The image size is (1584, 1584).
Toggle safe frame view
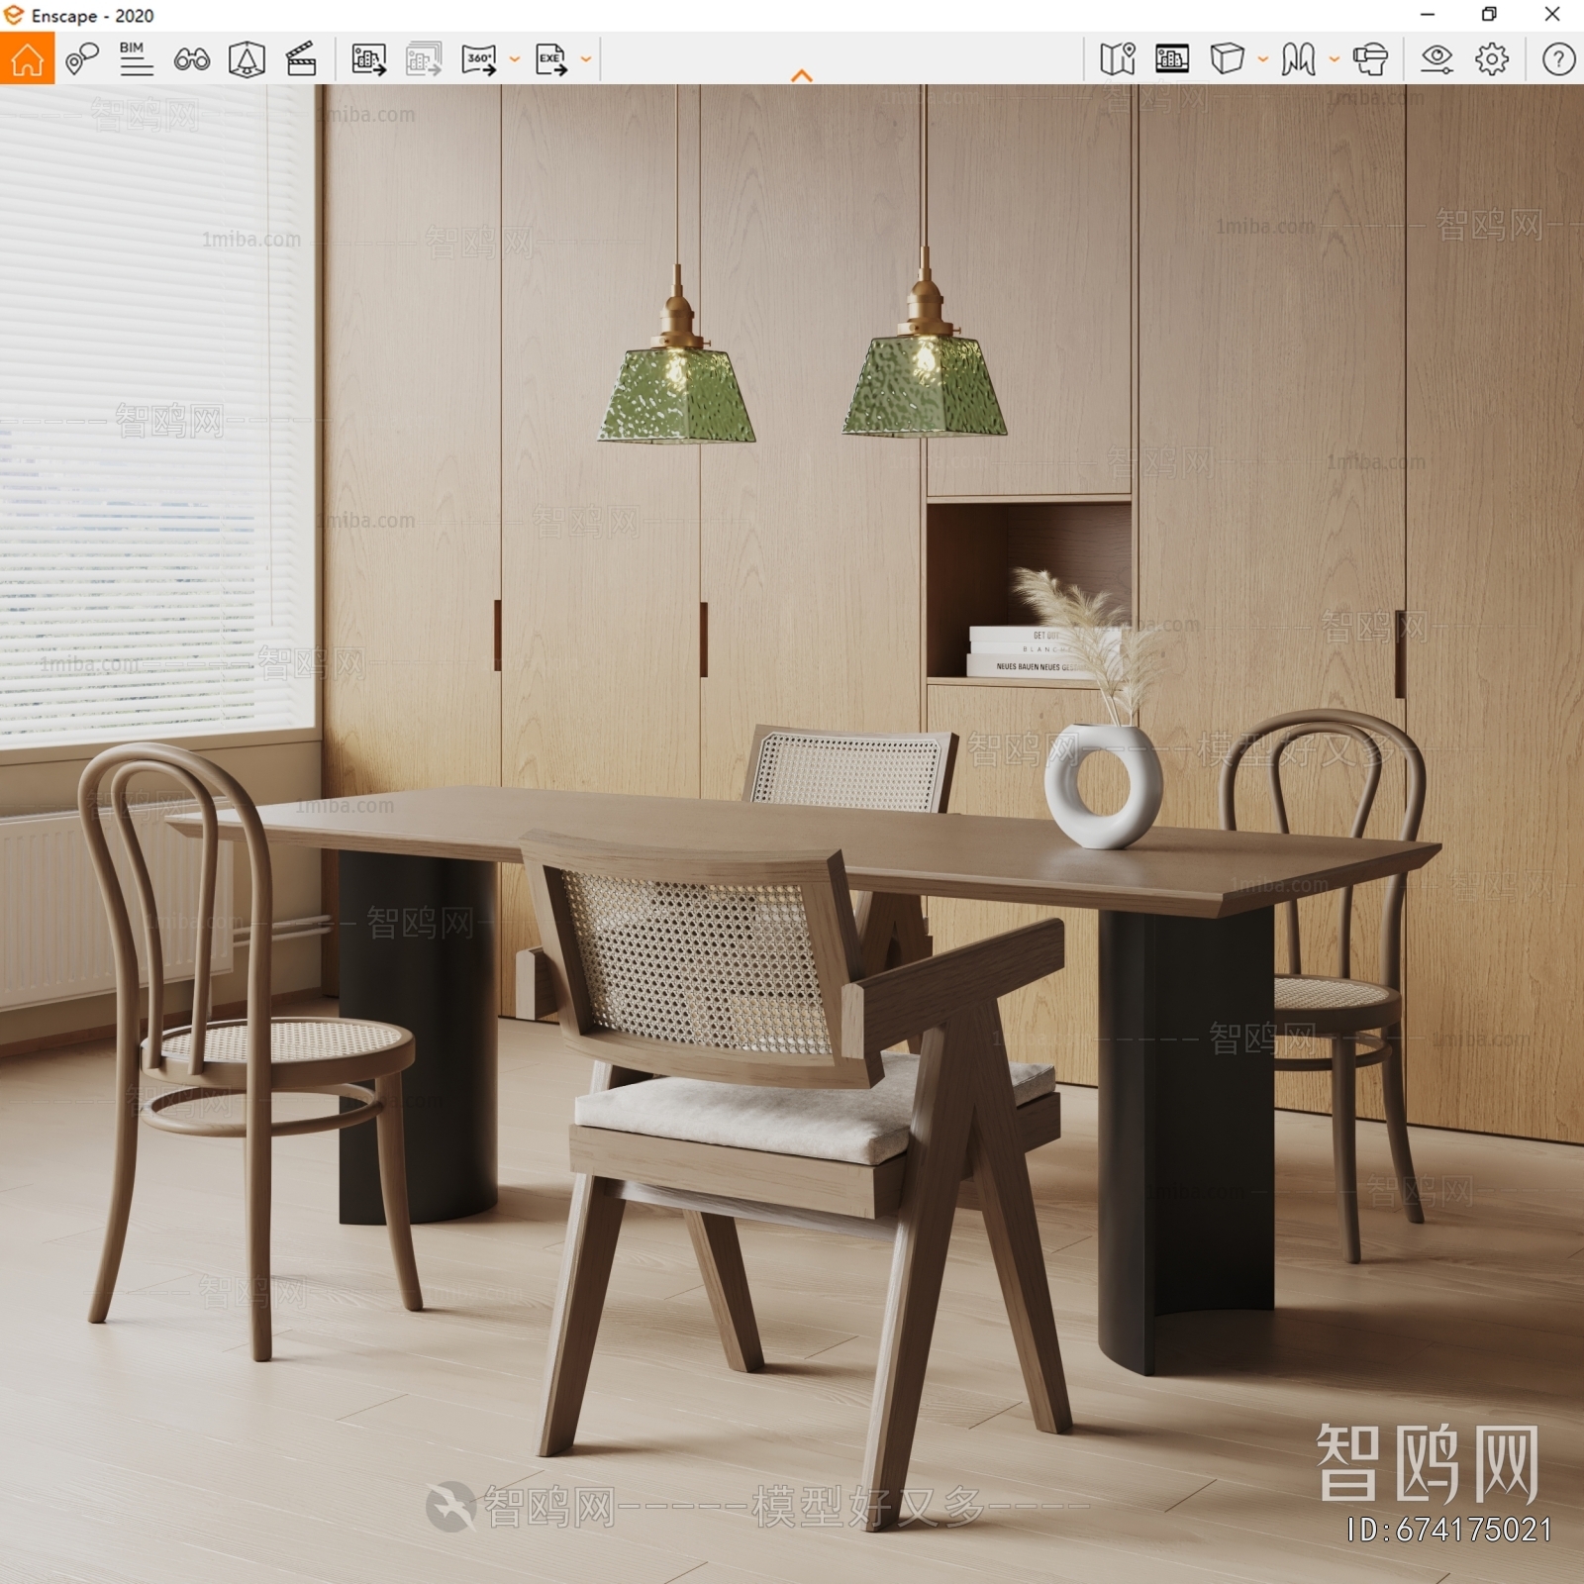click(x=1172, y=59)
